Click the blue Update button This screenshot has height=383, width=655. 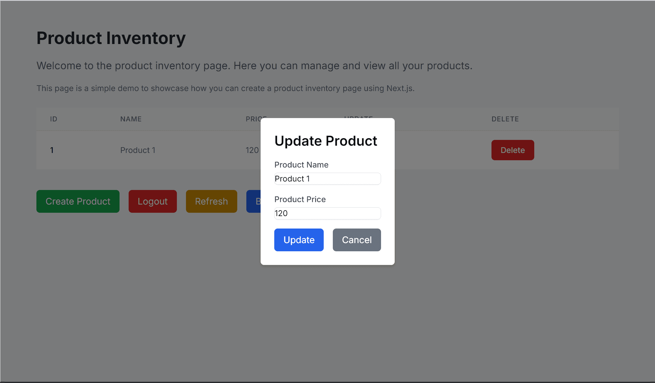tap(299, 240)
